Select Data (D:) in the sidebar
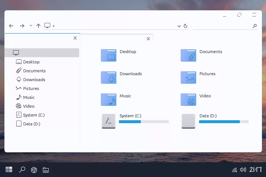266x177 pixels. point(28,124)
